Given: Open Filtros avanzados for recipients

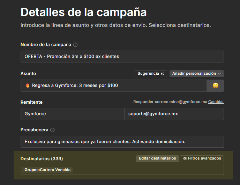Looking at the screenshot, I should click(x=202, y=158).
